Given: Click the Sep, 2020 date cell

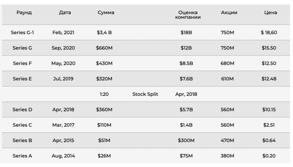Looking at the screenshot, I should pyautogui.click(x=63, y=48).
